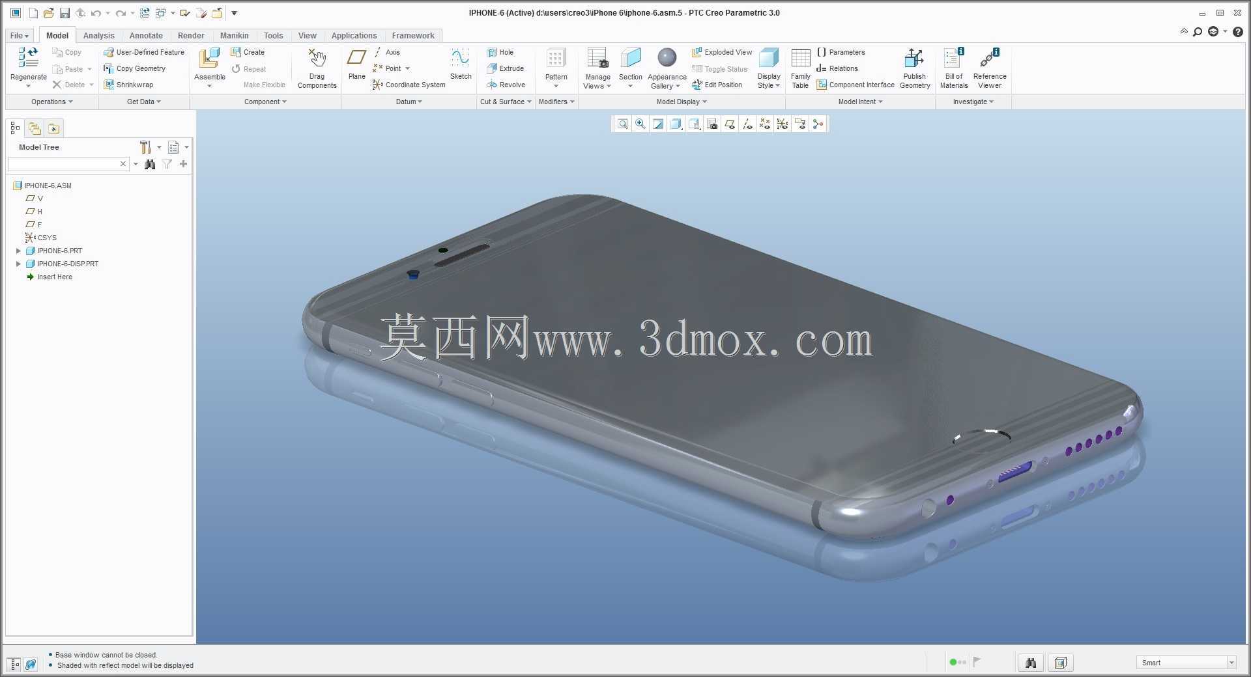Toggle datum axis display

(x=747, y=124)
